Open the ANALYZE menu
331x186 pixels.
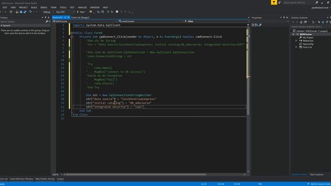[82, 7]
